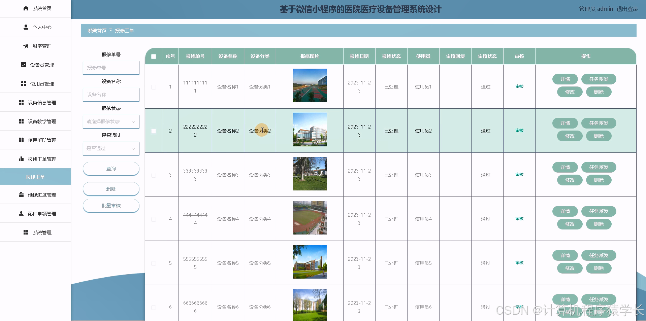Open 设备员管理 via its sidebar icon
This screenshot has width=646, height=321.
(24, 65)
